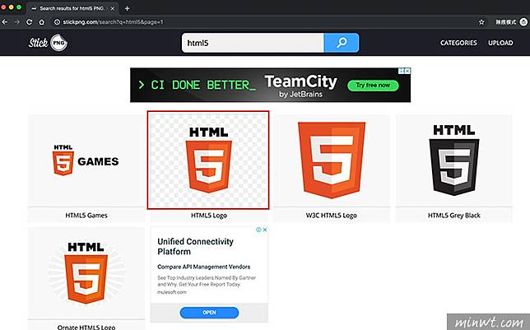Open the HTML5 Games image thumbnail
530x330 pixels.
pos(86,160)
